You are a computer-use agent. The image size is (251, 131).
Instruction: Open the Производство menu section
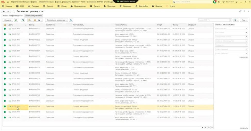[78, 6]
